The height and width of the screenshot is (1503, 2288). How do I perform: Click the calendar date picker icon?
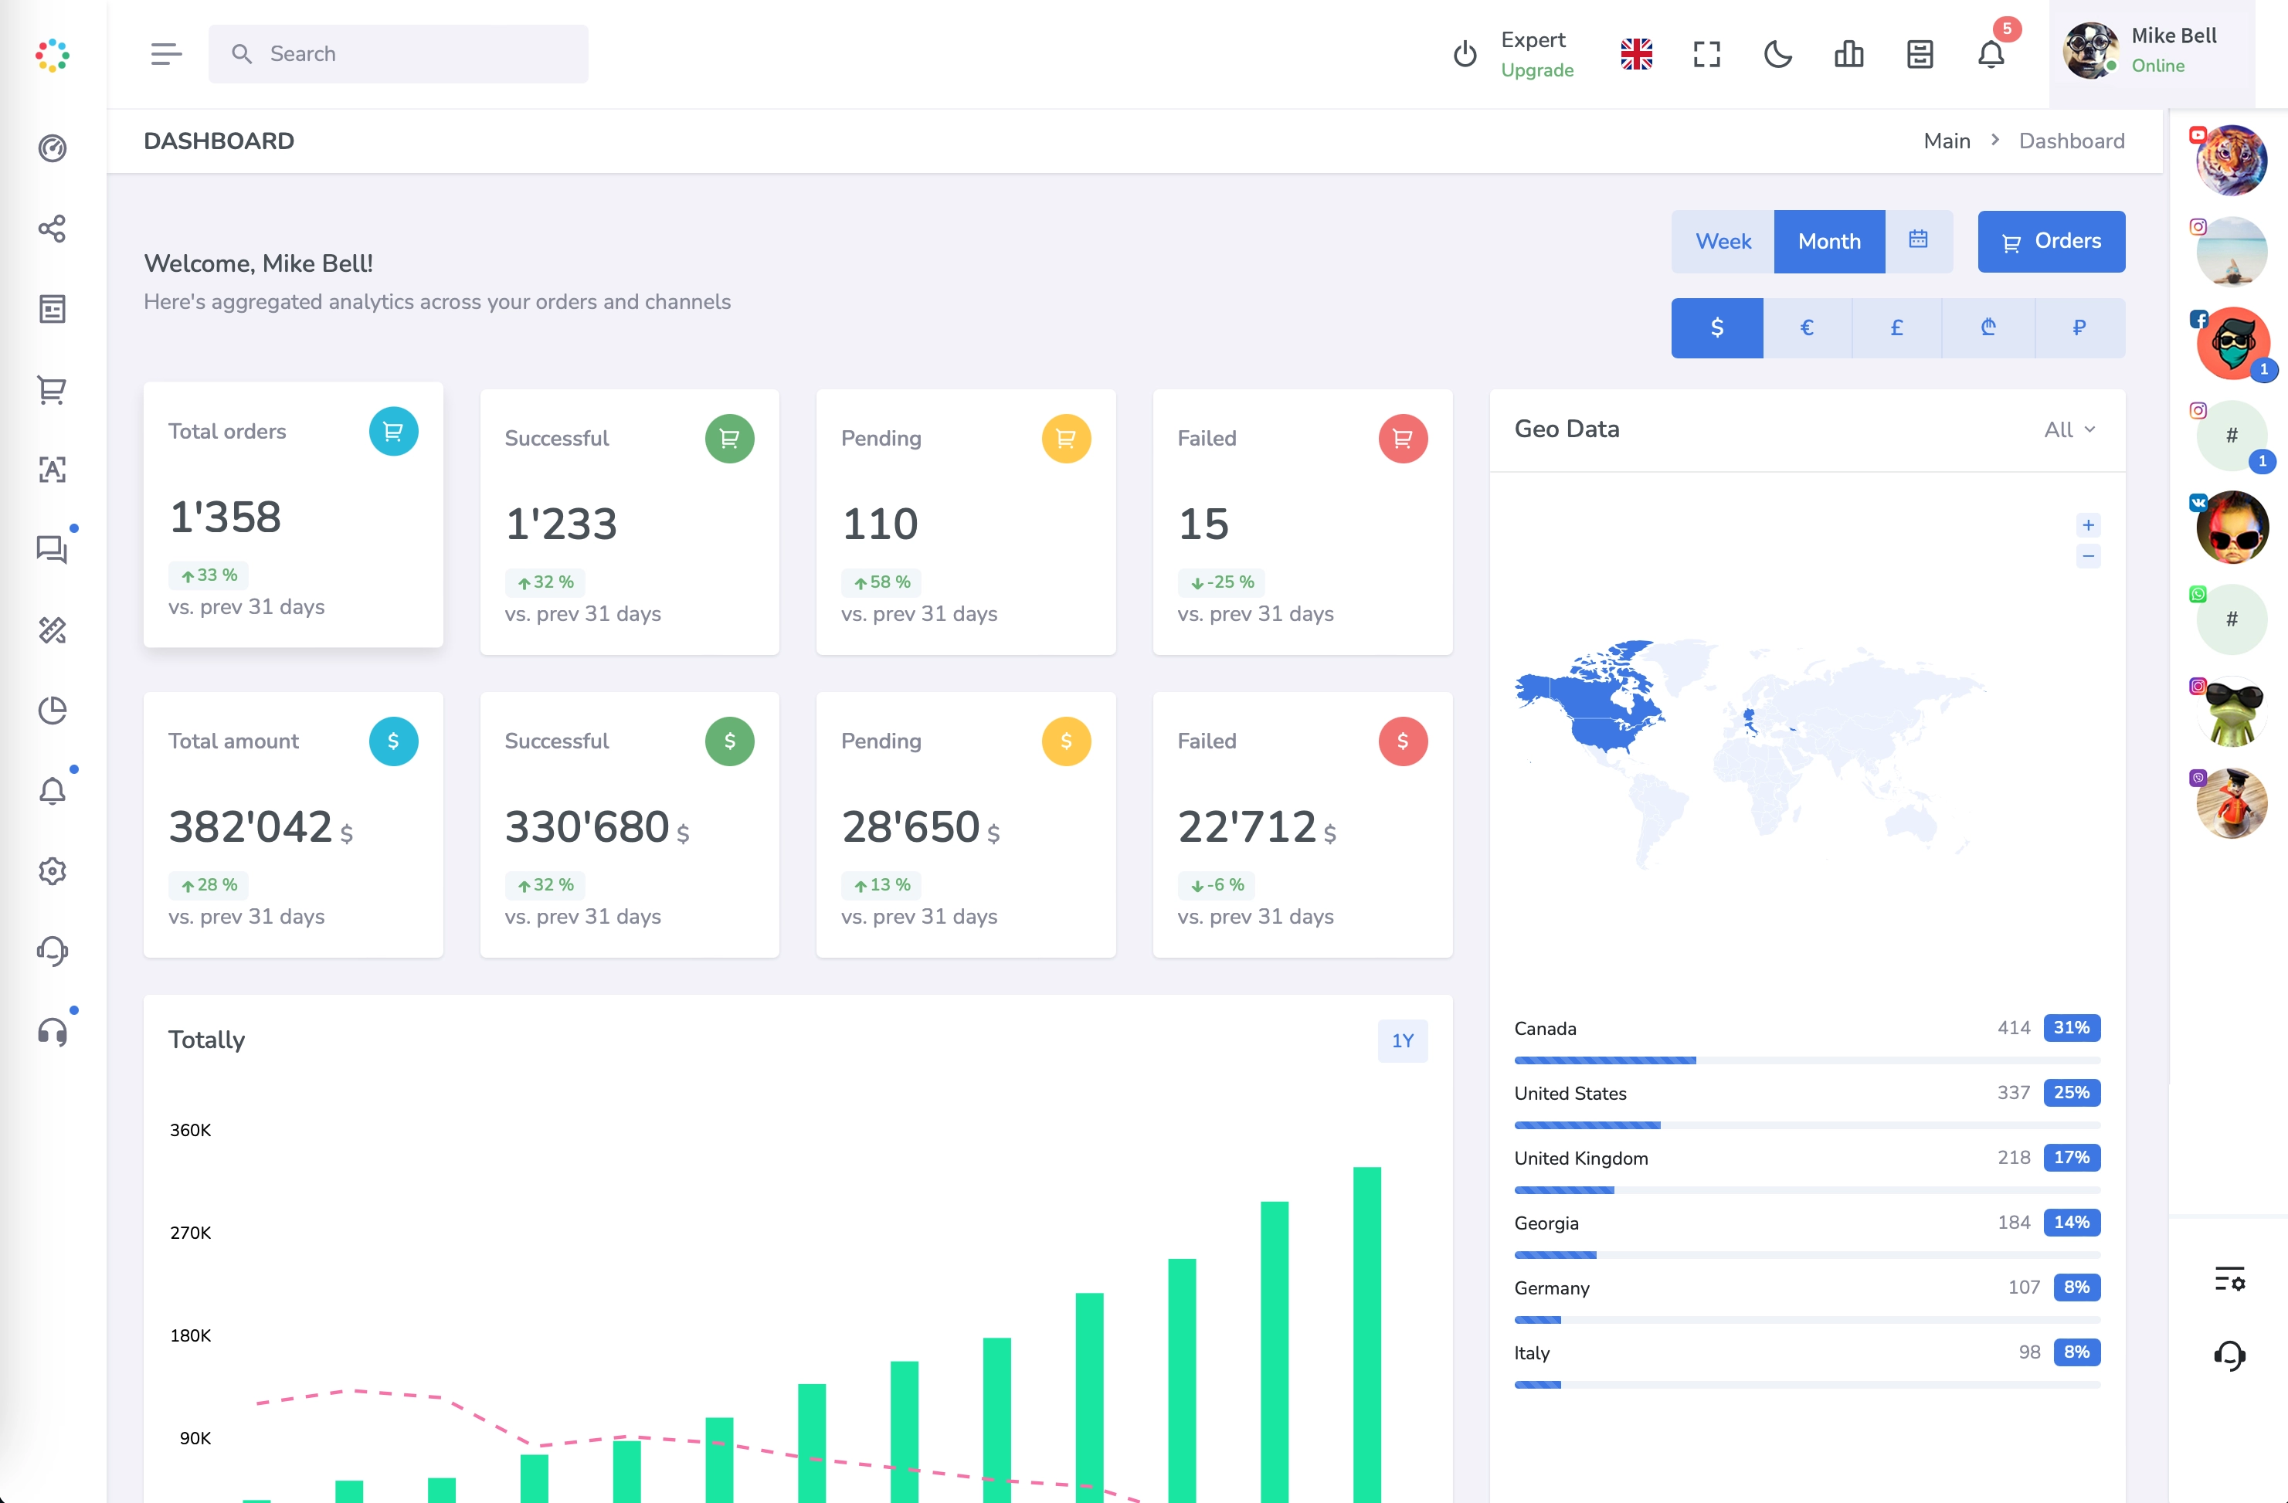(1918, 240)
